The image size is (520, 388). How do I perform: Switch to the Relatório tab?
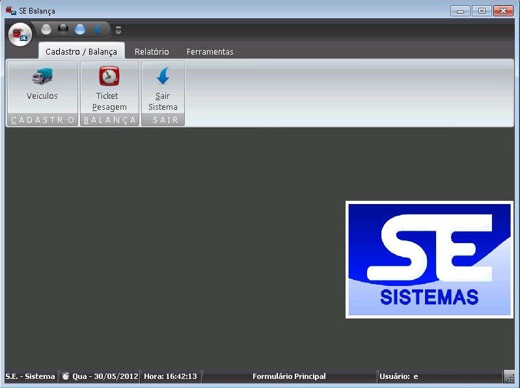tap(152, 51)
